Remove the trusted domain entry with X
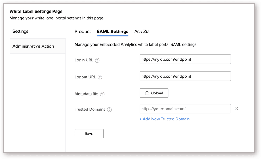This screenshot has width=261, height=159. pyautogui.click(x=237, y=109)
